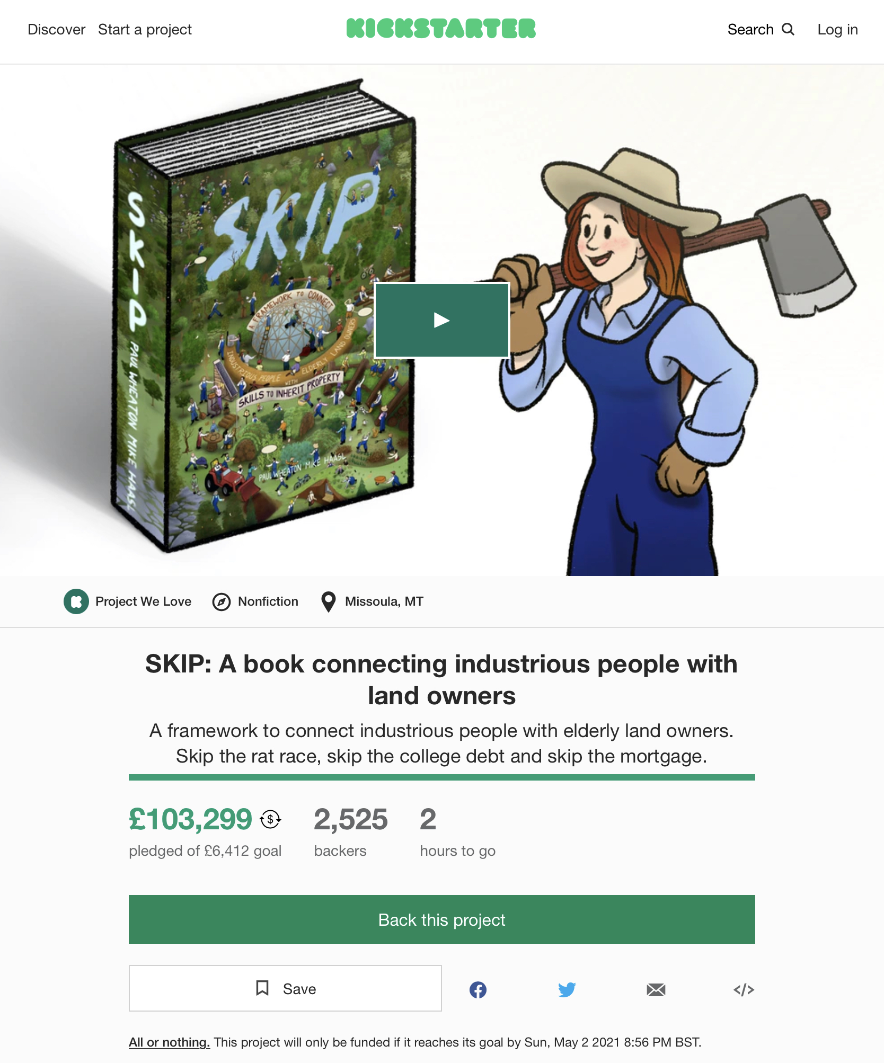Click the Kickstarter logo
The image size is (884, 1063).
point(441,29)
